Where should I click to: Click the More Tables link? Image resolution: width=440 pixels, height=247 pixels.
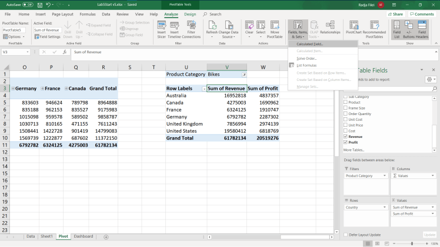click(x=354, y=150)
